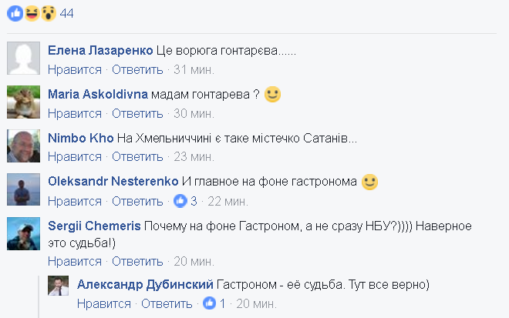The image size is (509, 318).
Task: Click the laughing haha reaction icon
Action: point(31,12)
